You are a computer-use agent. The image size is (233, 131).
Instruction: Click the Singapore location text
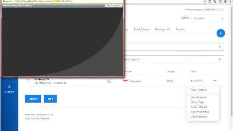coord(135,81)
